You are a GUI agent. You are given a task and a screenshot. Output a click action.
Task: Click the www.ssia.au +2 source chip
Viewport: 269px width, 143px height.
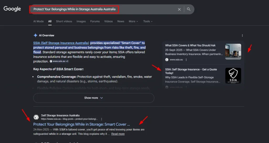click(x=59, y=61)
